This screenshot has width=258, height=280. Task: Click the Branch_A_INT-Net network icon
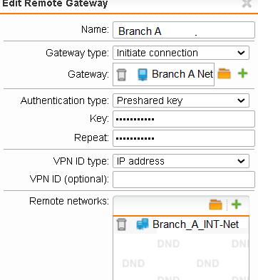(143, 224)
